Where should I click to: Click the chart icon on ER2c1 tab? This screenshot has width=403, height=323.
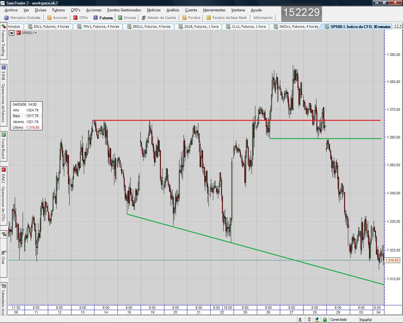pos(129,26)
